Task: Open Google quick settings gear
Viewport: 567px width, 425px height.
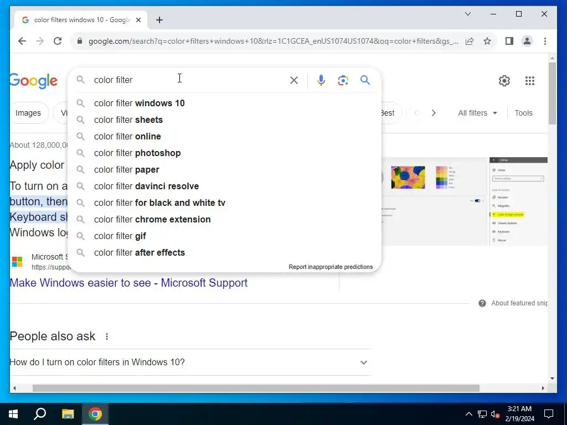Action: point(504,81)
